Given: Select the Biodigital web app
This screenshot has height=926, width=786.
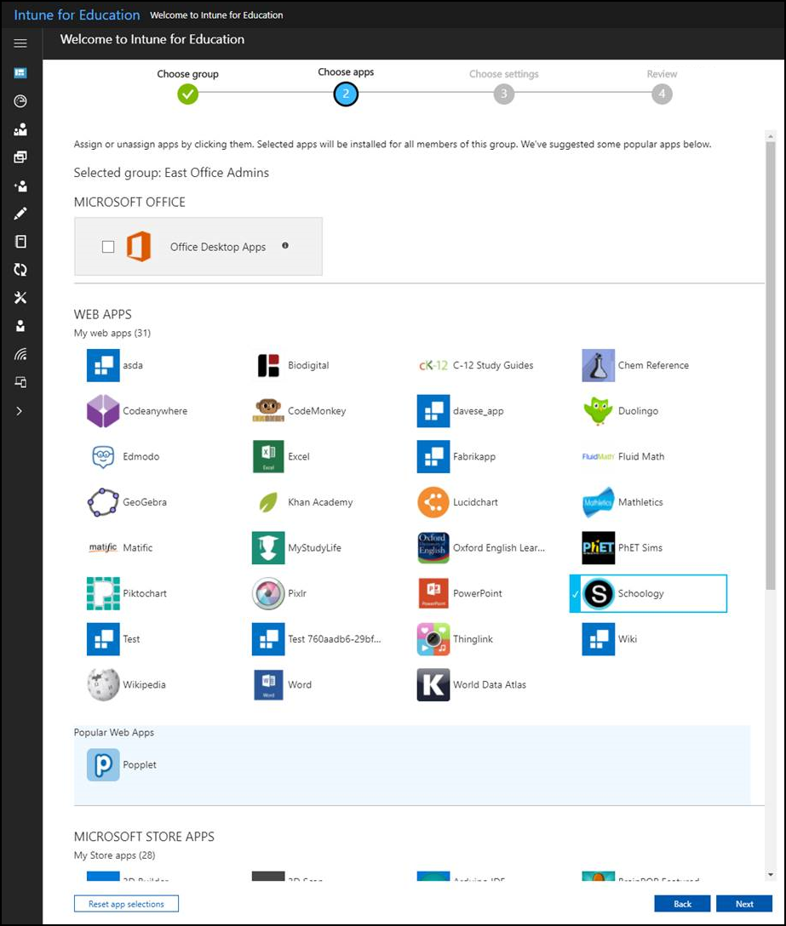Looking at the screenshot, I should [x=293, y=366].
